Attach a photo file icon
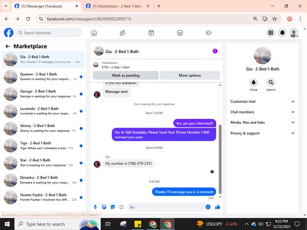This screenshot has height=230, width=307. point(104,207)
